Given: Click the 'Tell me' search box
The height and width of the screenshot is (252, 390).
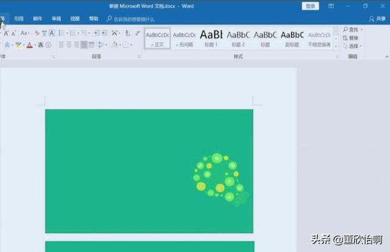Looking at the screenshot, I should (133, 19).
